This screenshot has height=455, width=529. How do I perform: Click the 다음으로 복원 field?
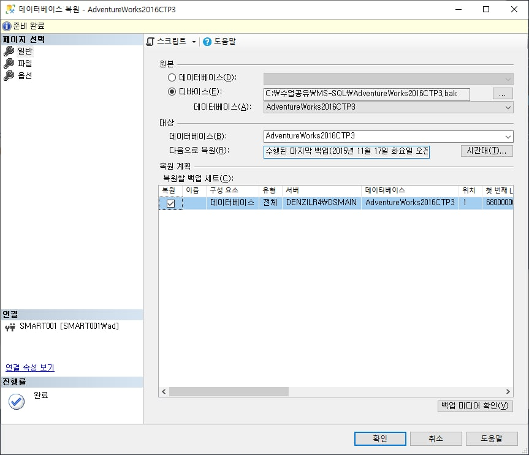point(346,151)
